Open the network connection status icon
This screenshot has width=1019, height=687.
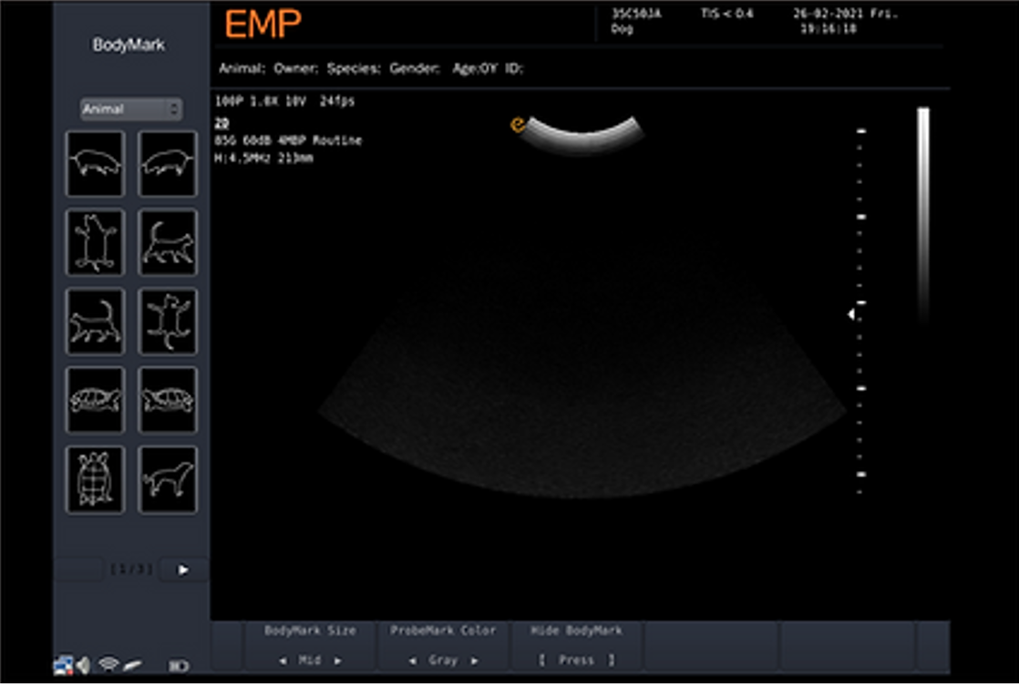click(62, 664)
